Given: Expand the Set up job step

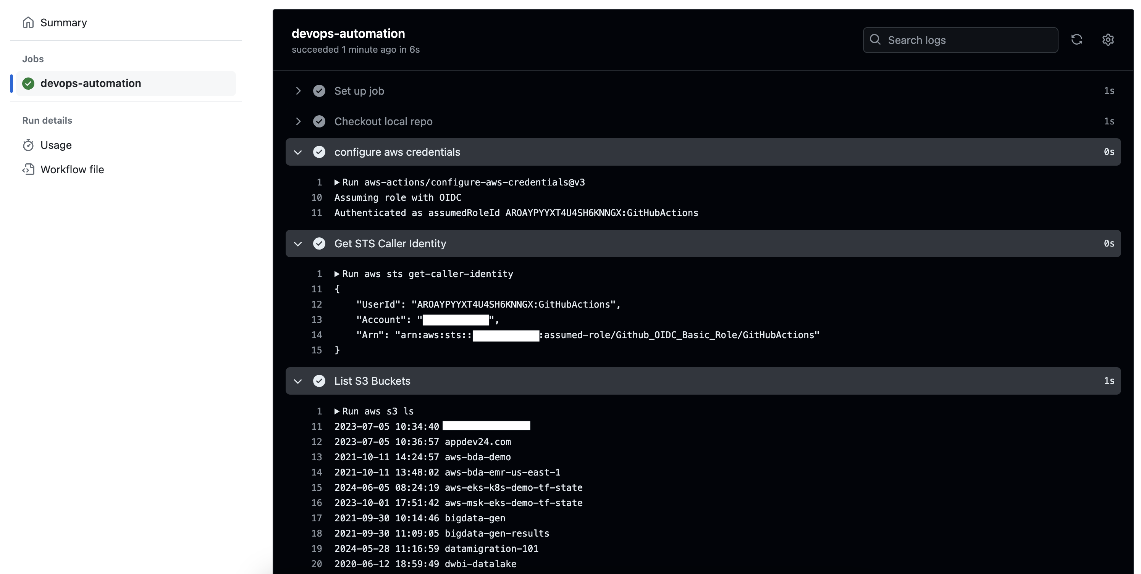Looking at the screenshot, I should (x=298, y=91).
